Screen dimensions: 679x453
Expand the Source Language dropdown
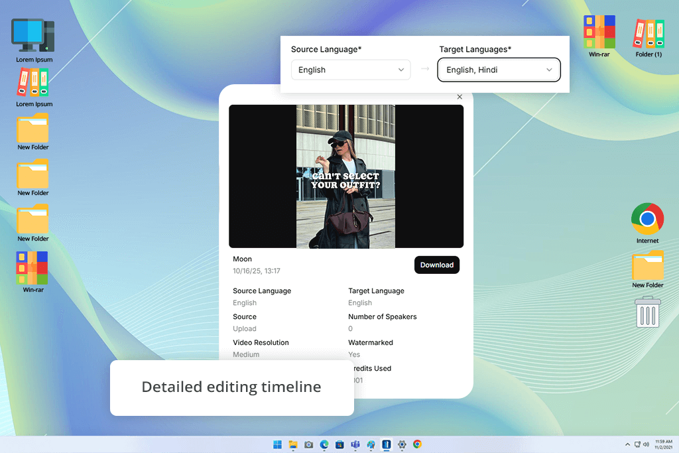click(x=351, y=70)
